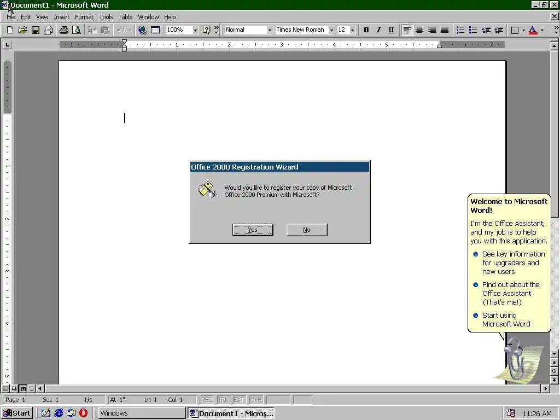Open Print Preview icon
This screenshot has width=560, height=420.
77,30
